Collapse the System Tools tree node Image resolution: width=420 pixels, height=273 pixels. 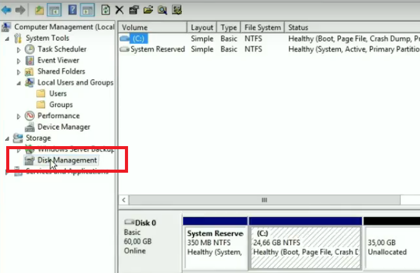[x=7, y=38]
